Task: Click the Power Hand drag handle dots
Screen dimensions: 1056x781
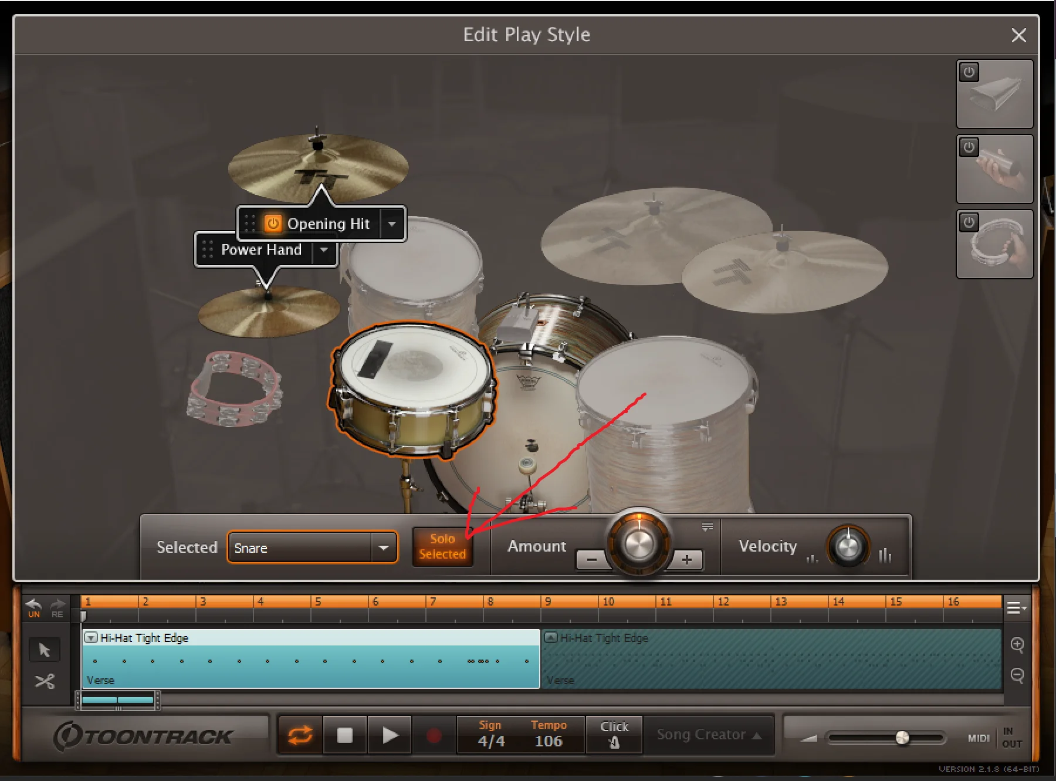Action: pyautogui.click(x=207, y=250)
